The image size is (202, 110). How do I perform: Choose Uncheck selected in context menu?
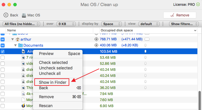point(58,68)
